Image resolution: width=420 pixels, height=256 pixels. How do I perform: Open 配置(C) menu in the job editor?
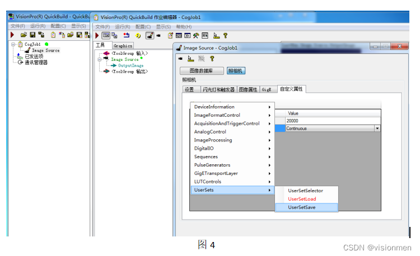click(143, 27)
